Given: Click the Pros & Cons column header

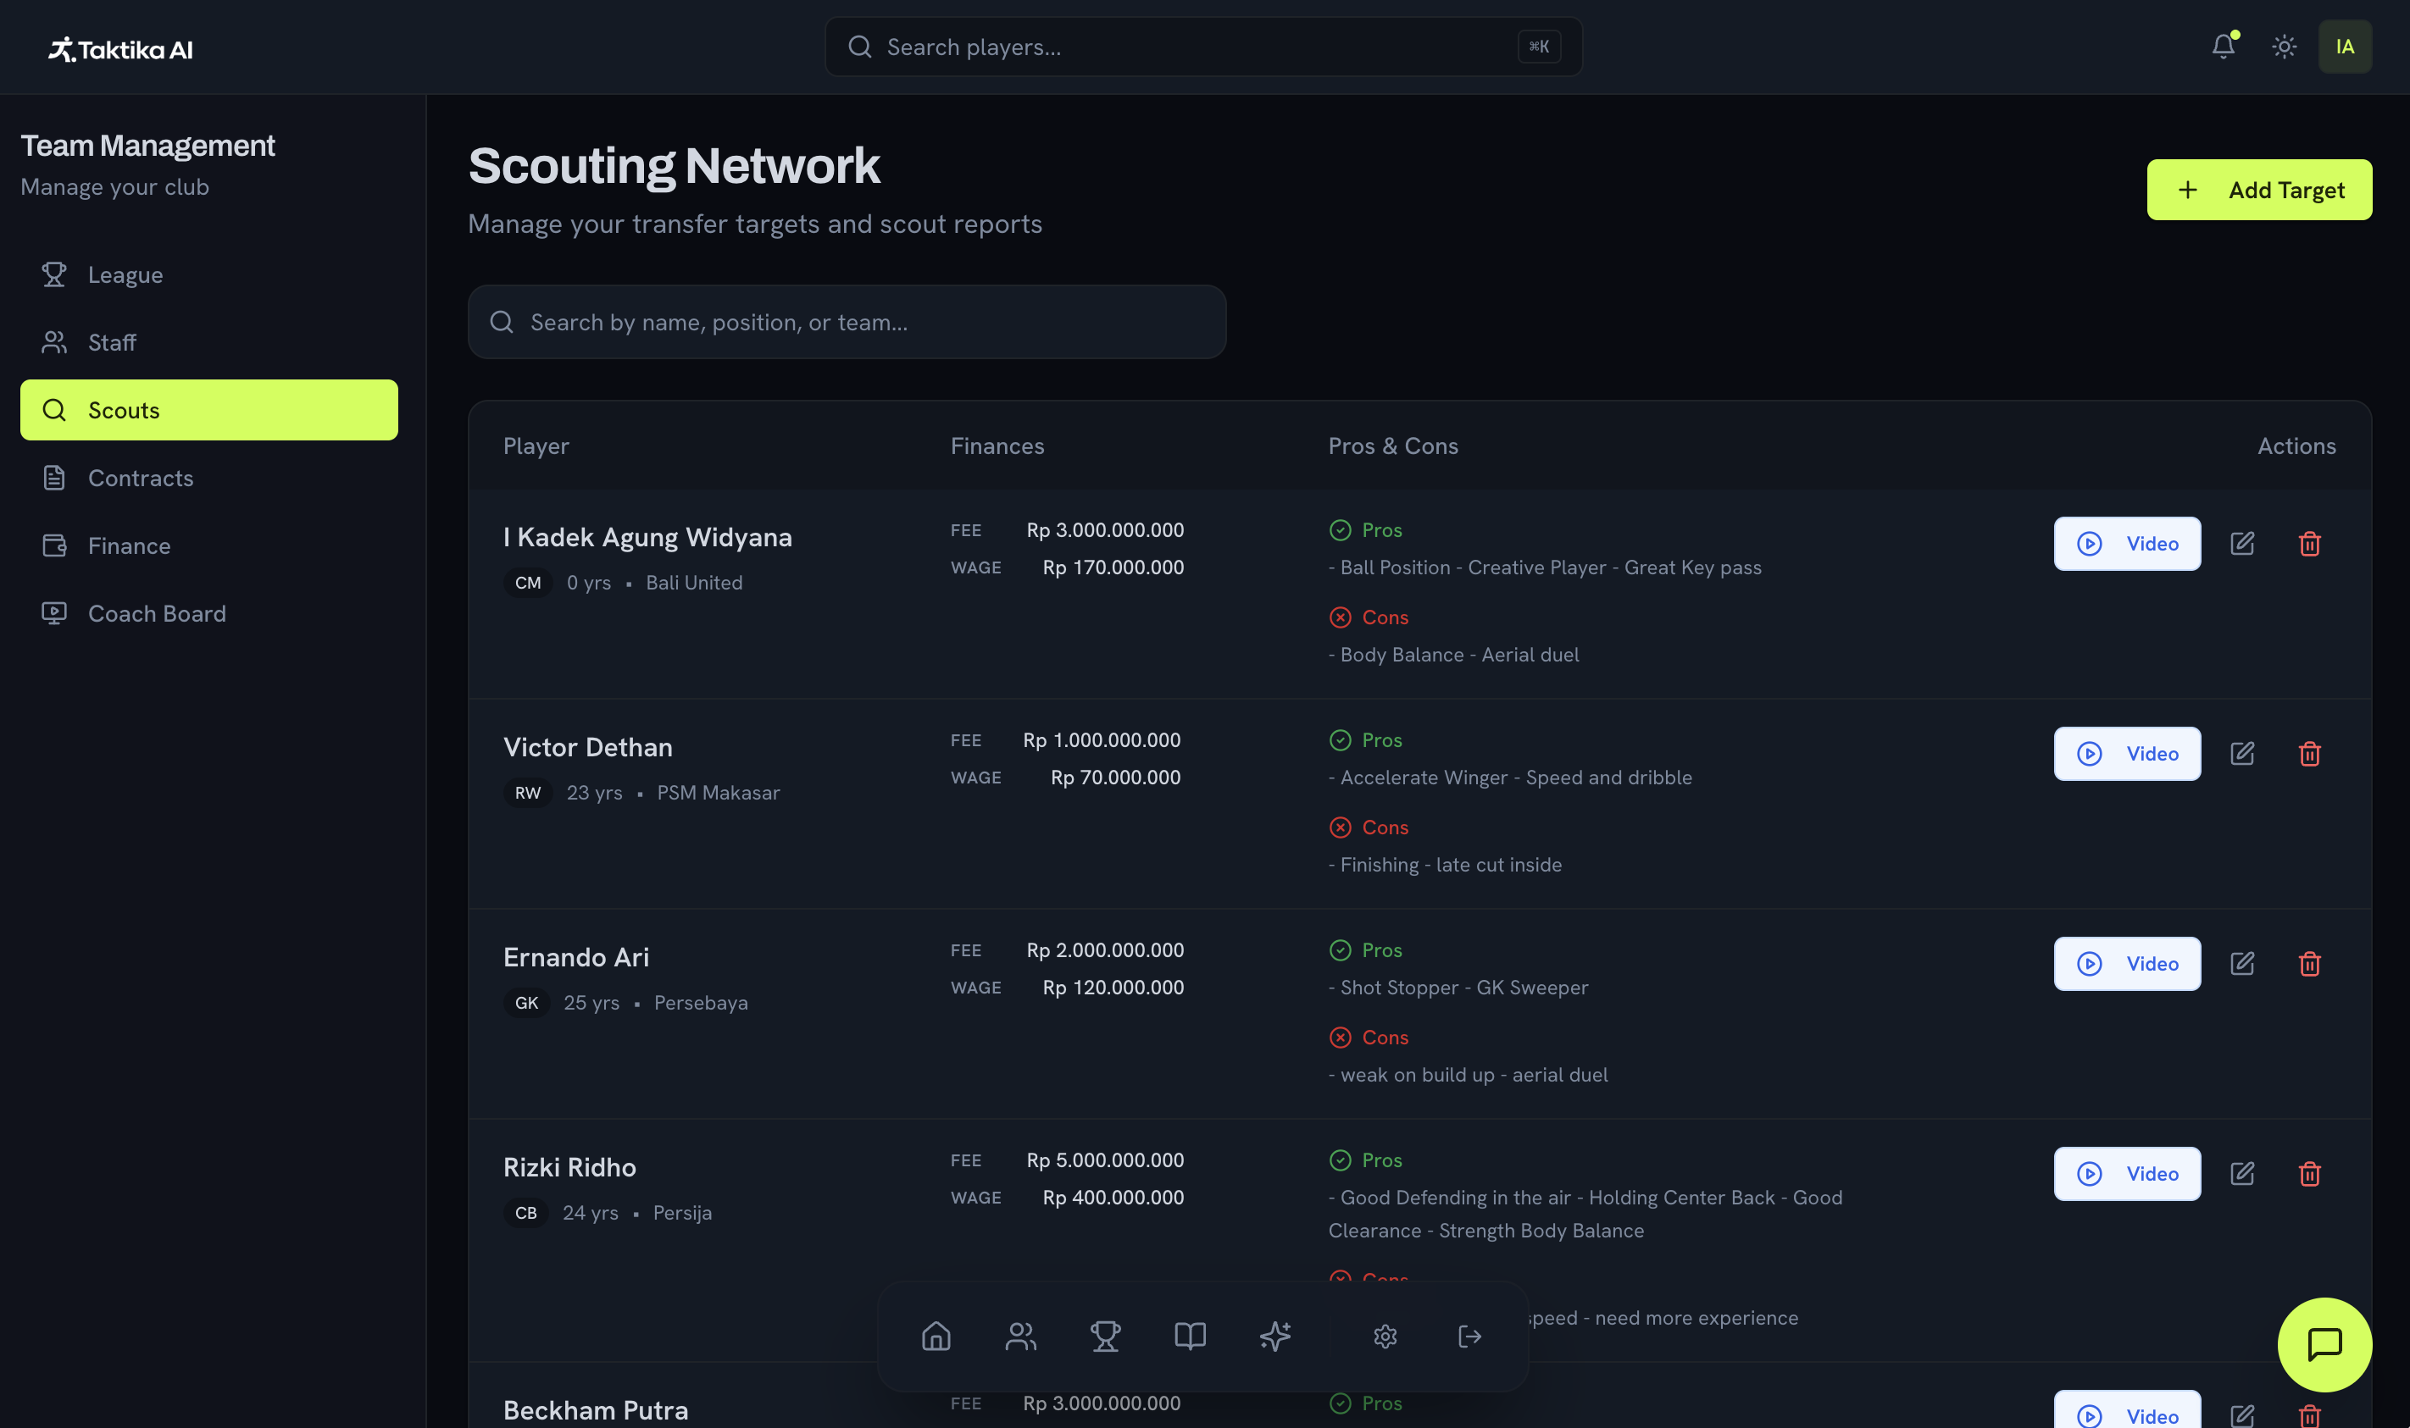Looking at the screenshot, I should 1392,446.
